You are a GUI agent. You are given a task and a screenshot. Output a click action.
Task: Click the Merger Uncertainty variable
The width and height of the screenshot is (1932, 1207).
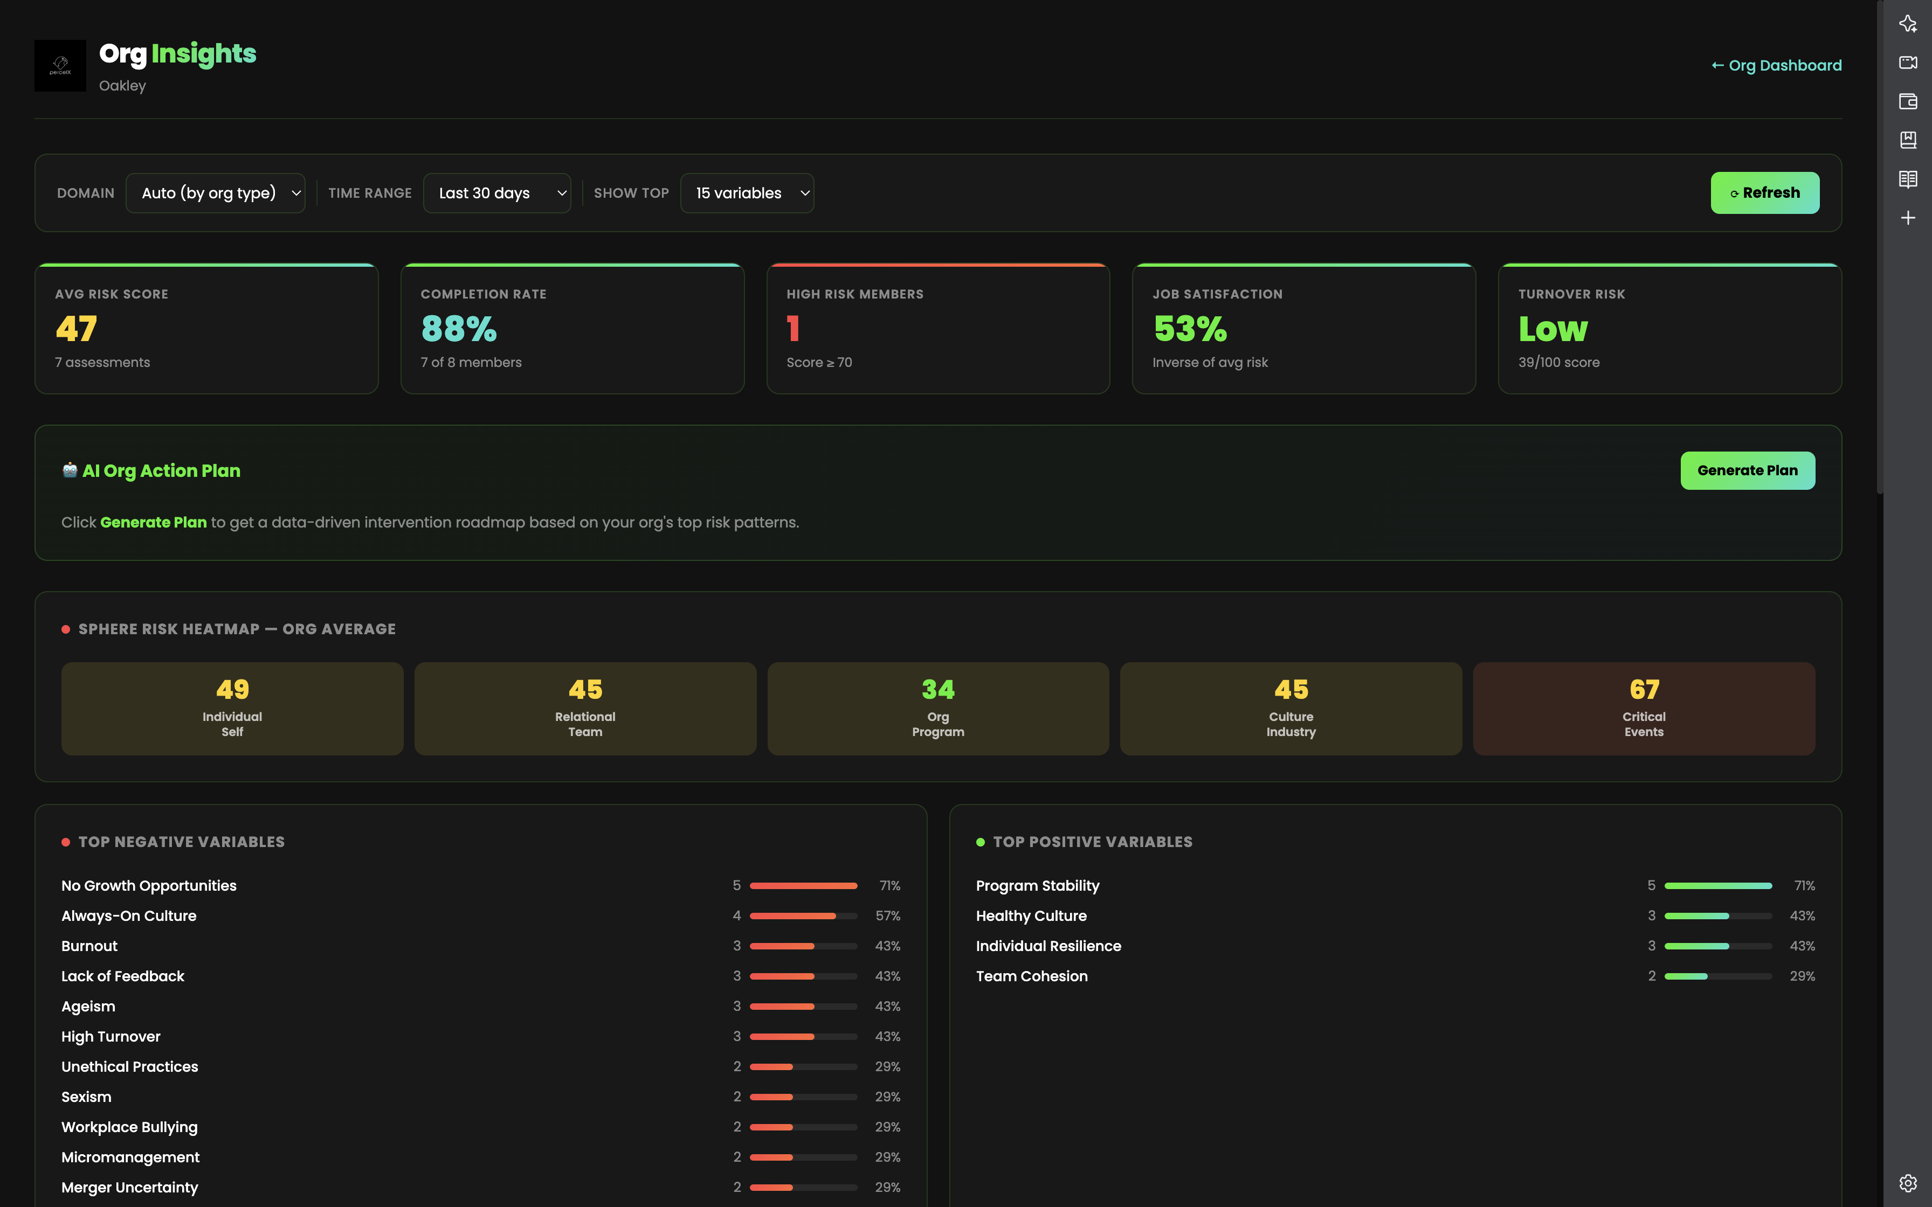click(x=129, y=1188)
